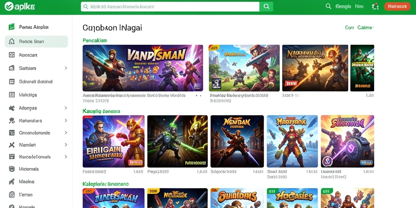Click the Con link near the page title
The width and height of the screenshot is (416, 208).
click(349, 27)
